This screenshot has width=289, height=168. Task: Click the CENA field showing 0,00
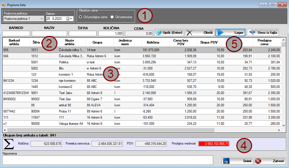click(x=139, y=33)
